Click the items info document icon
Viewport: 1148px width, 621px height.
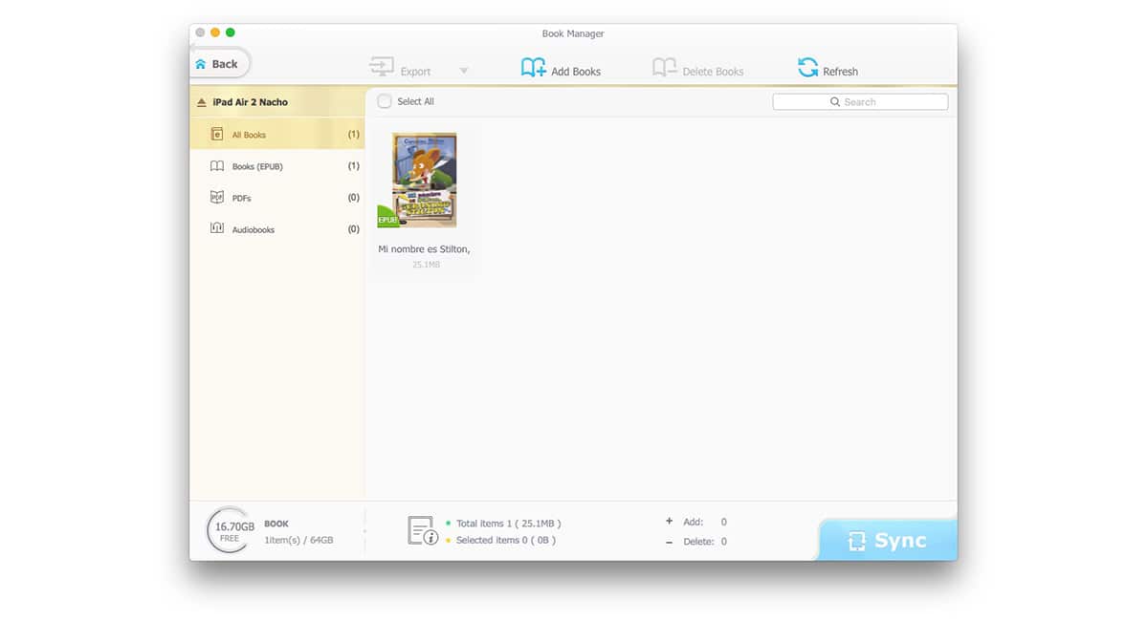pyautogui.click(x=422, y=531)
